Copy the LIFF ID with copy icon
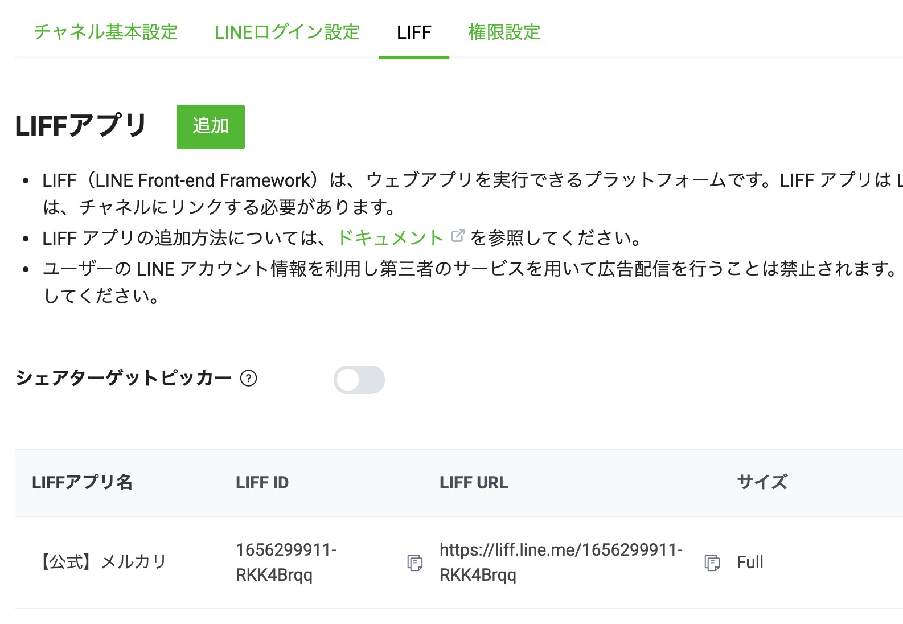Image resolution: width=903 pixels, height=624 pixels. [x=415, y=563]
